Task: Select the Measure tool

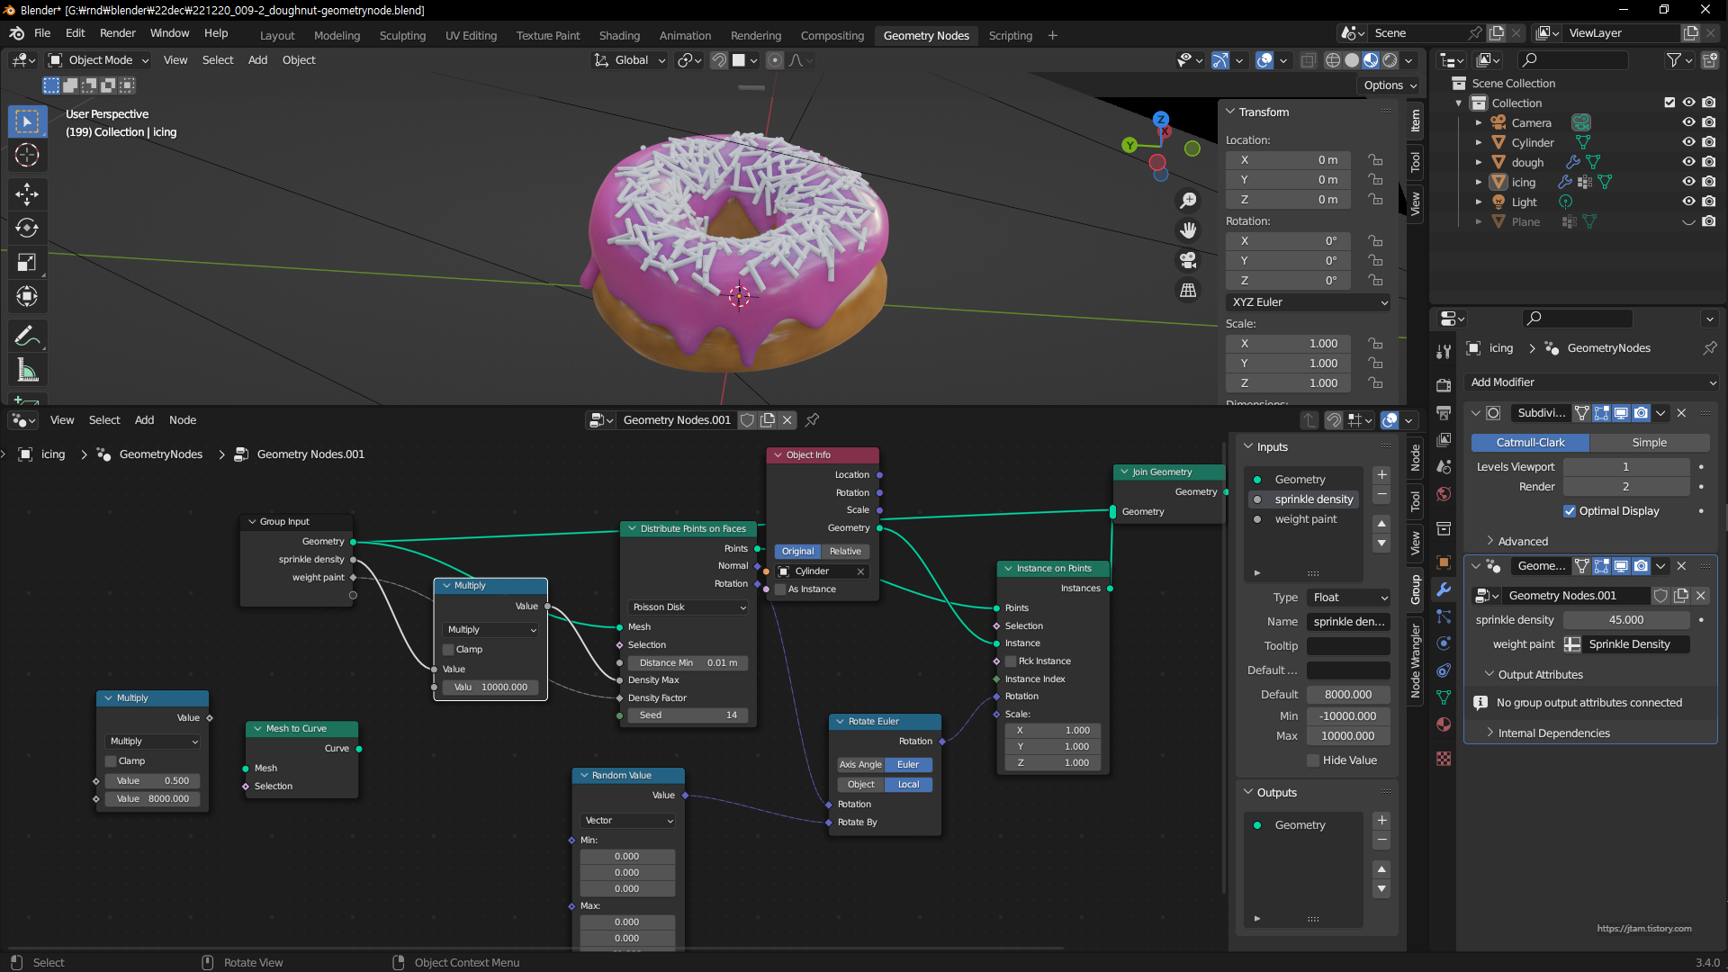Action: [x=27, y=371]
